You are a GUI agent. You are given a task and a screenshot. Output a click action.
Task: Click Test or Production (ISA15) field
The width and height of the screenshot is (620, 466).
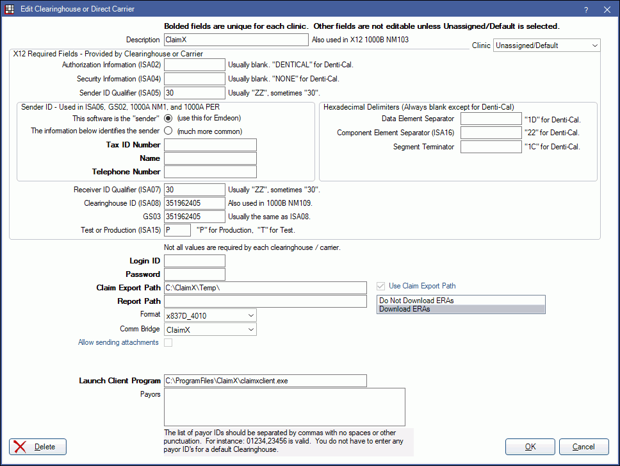point(177,230)
